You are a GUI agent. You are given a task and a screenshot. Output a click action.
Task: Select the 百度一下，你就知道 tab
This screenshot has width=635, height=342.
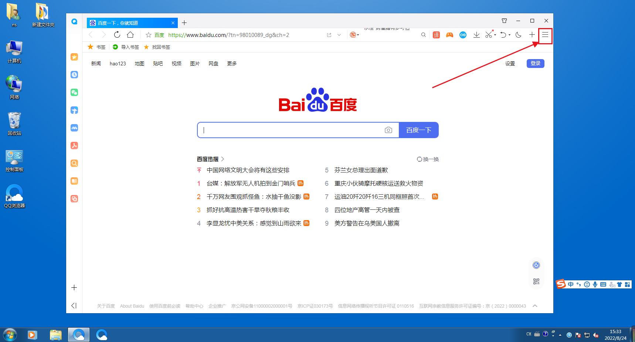tap(132, 23)
